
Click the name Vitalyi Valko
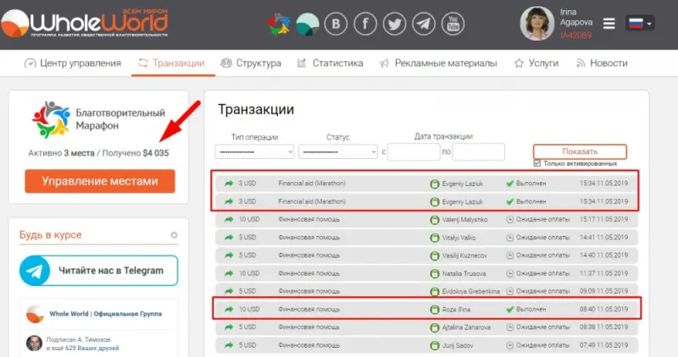tap(458, 238)
